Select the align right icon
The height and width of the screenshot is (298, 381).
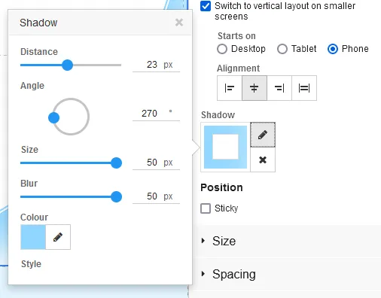click(x=279, y=88)
